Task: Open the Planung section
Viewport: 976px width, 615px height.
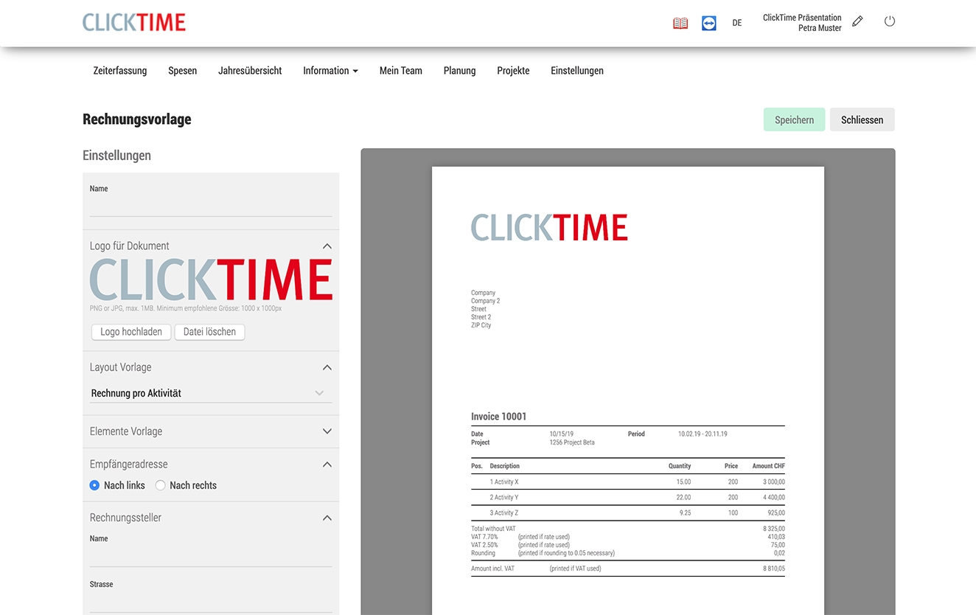Action: pyautogui.click(x=459, y=71)
